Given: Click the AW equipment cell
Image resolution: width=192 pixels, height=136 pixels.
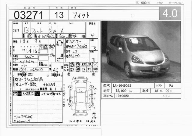Looking at the screenshot, I should (x=84, y=64).
